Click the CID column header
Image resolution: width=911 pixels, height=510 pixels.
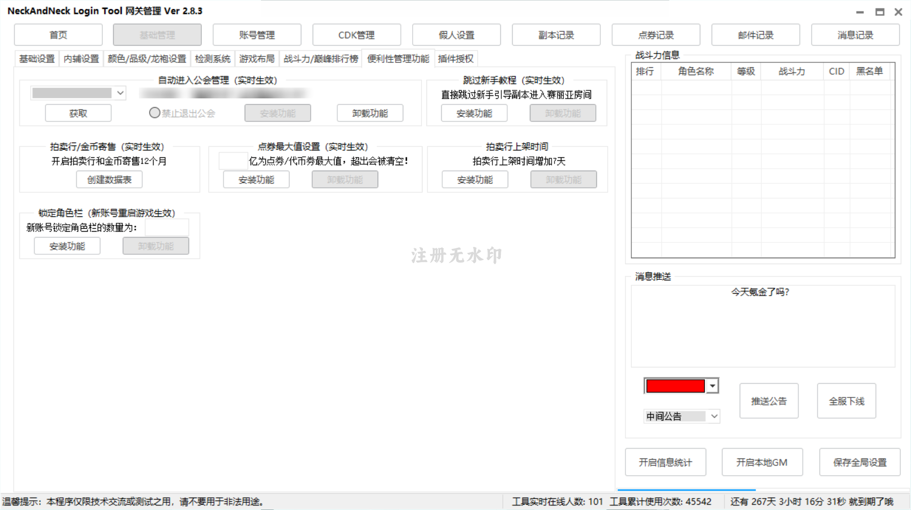[x=836, y=71]
